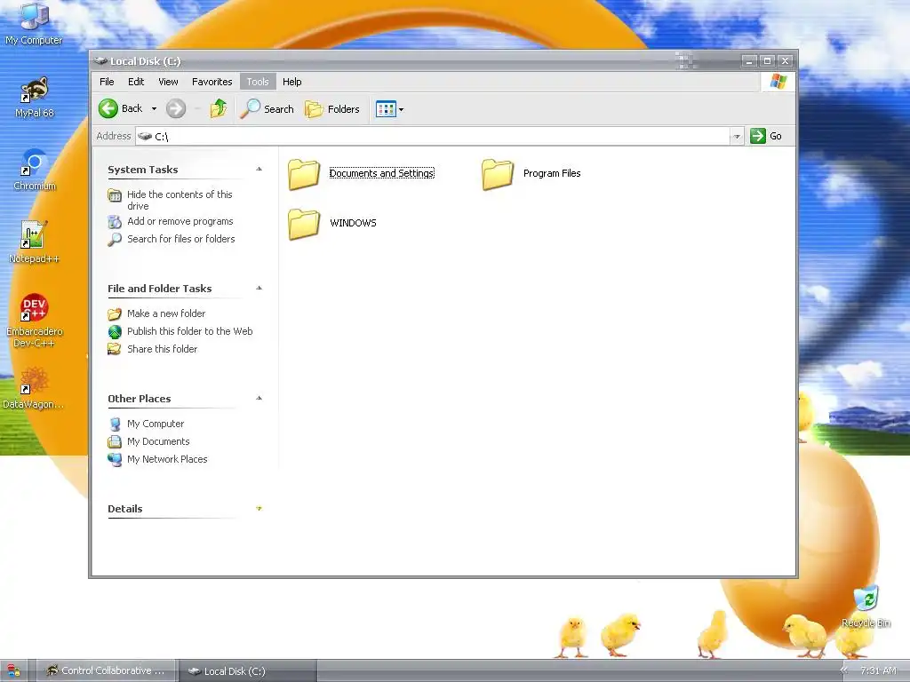Click the Start button on taskbar
Viewport: 910px width, 682px height.
tap(14, 671)
